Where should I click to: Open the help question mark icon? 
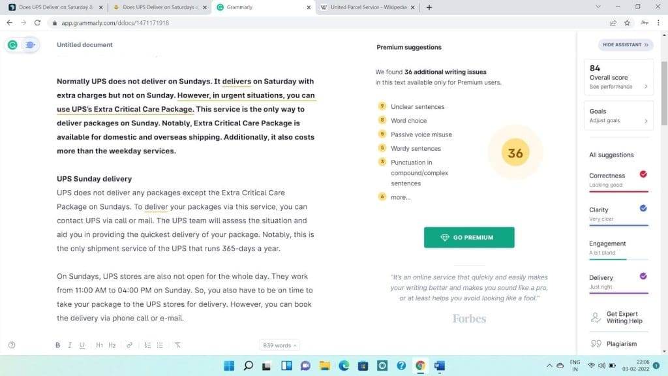pos(12,345)
